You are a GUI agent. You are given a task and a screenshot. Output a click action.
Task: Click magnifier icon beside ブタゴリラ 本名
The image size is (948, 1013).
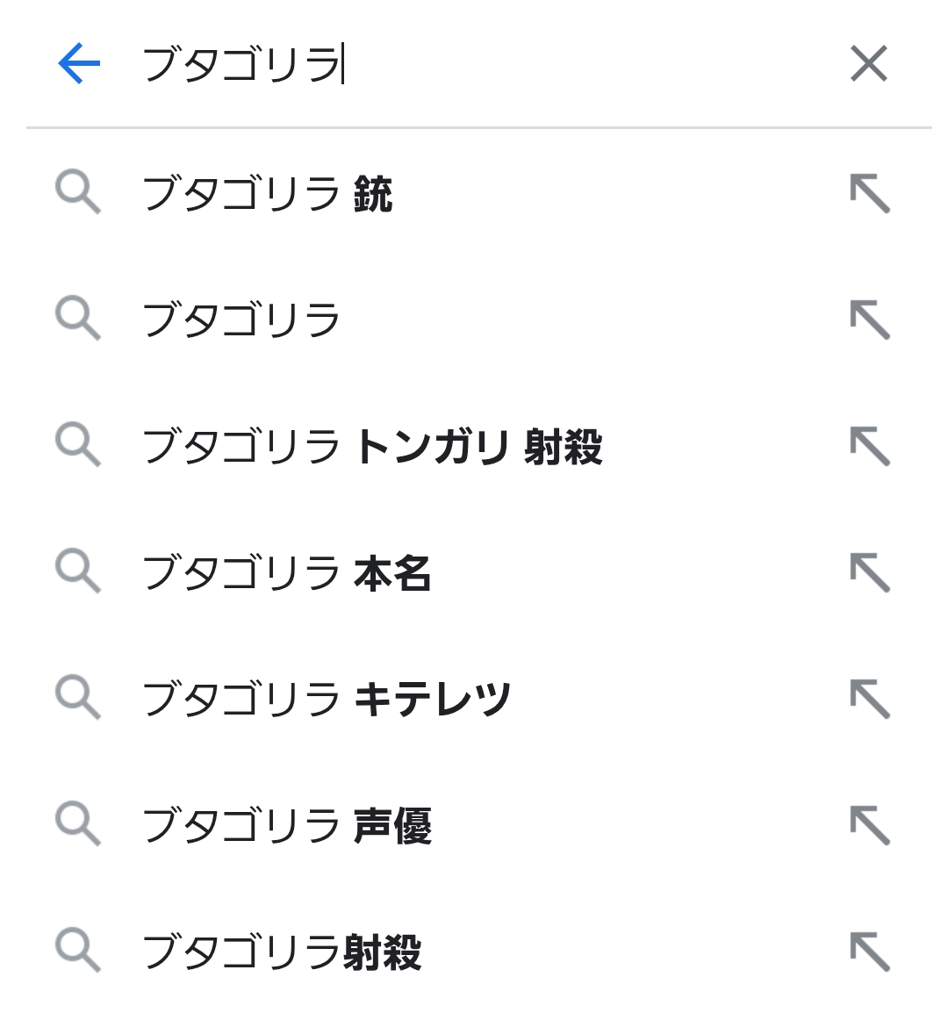pos(78,571)
